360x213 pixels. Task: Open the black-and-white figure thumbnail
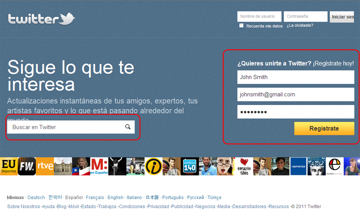[117, 166]
